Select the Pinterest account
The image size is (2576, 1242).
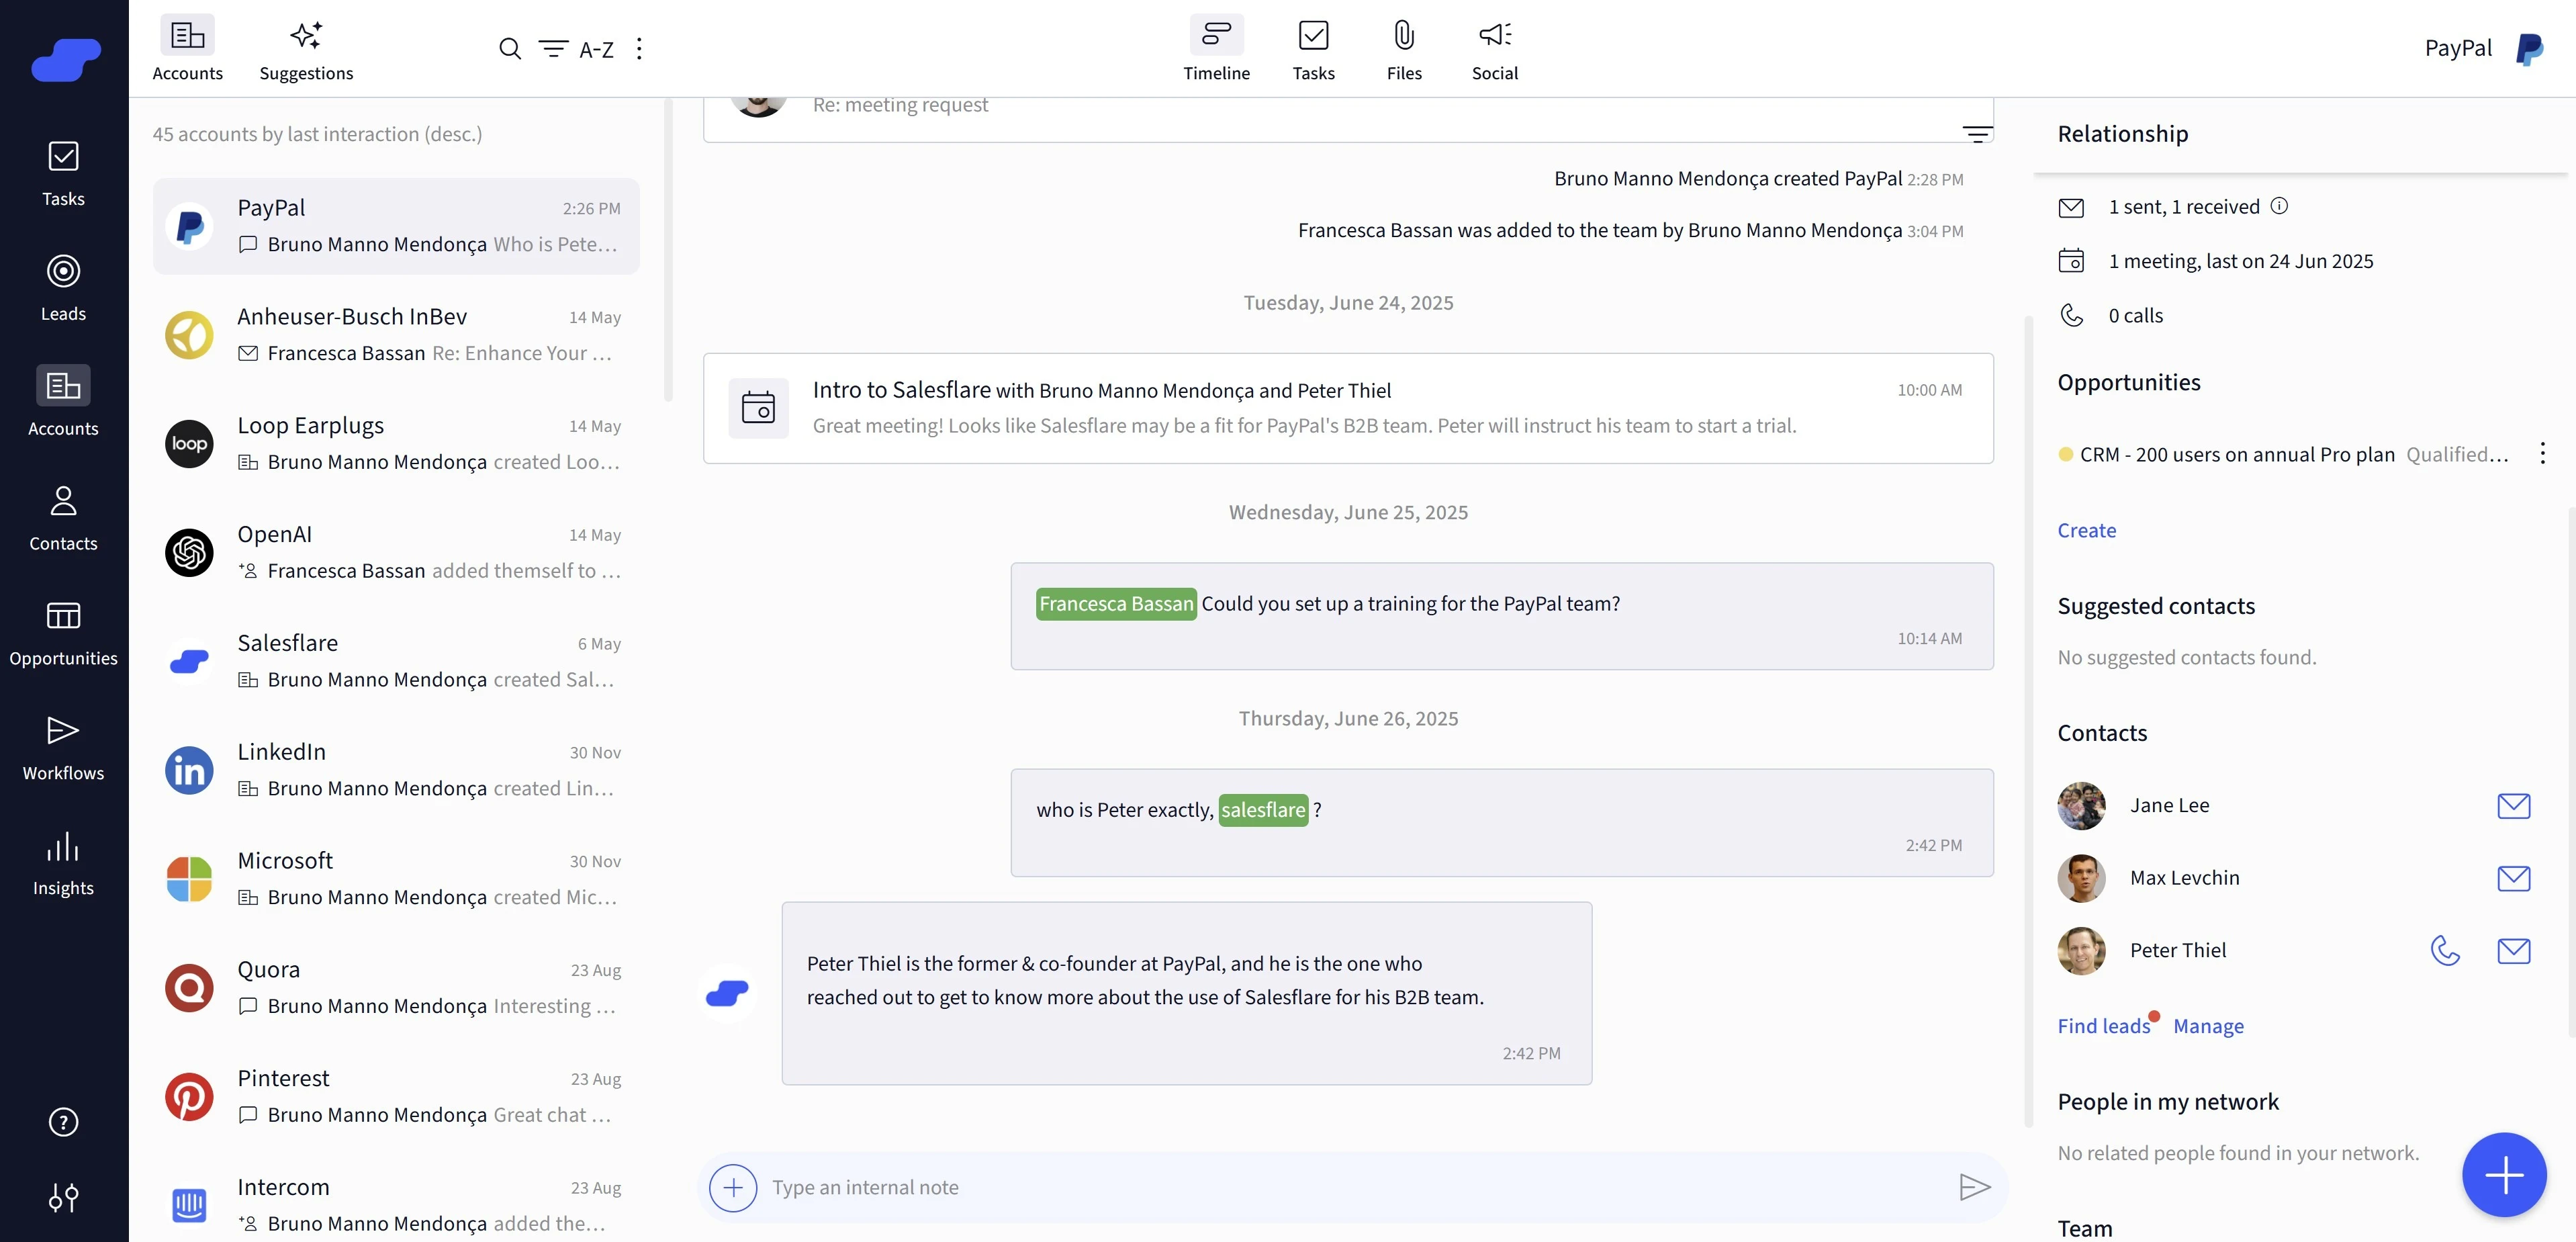coord(396,1098)
